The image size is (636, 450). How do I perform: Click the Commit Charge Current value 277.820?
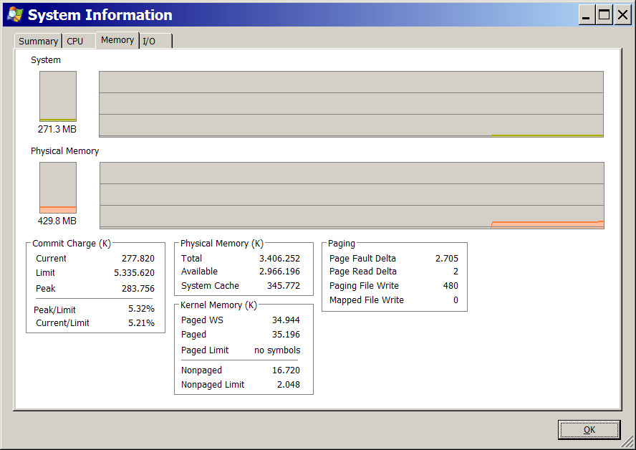[x=138, y=259]
